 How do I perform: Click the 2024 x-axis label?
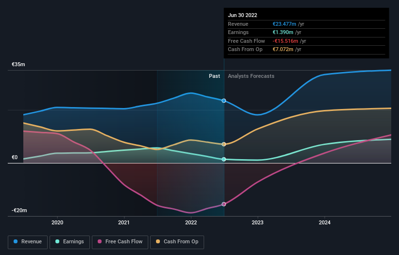pyautogui.click(x=325, y=222)
